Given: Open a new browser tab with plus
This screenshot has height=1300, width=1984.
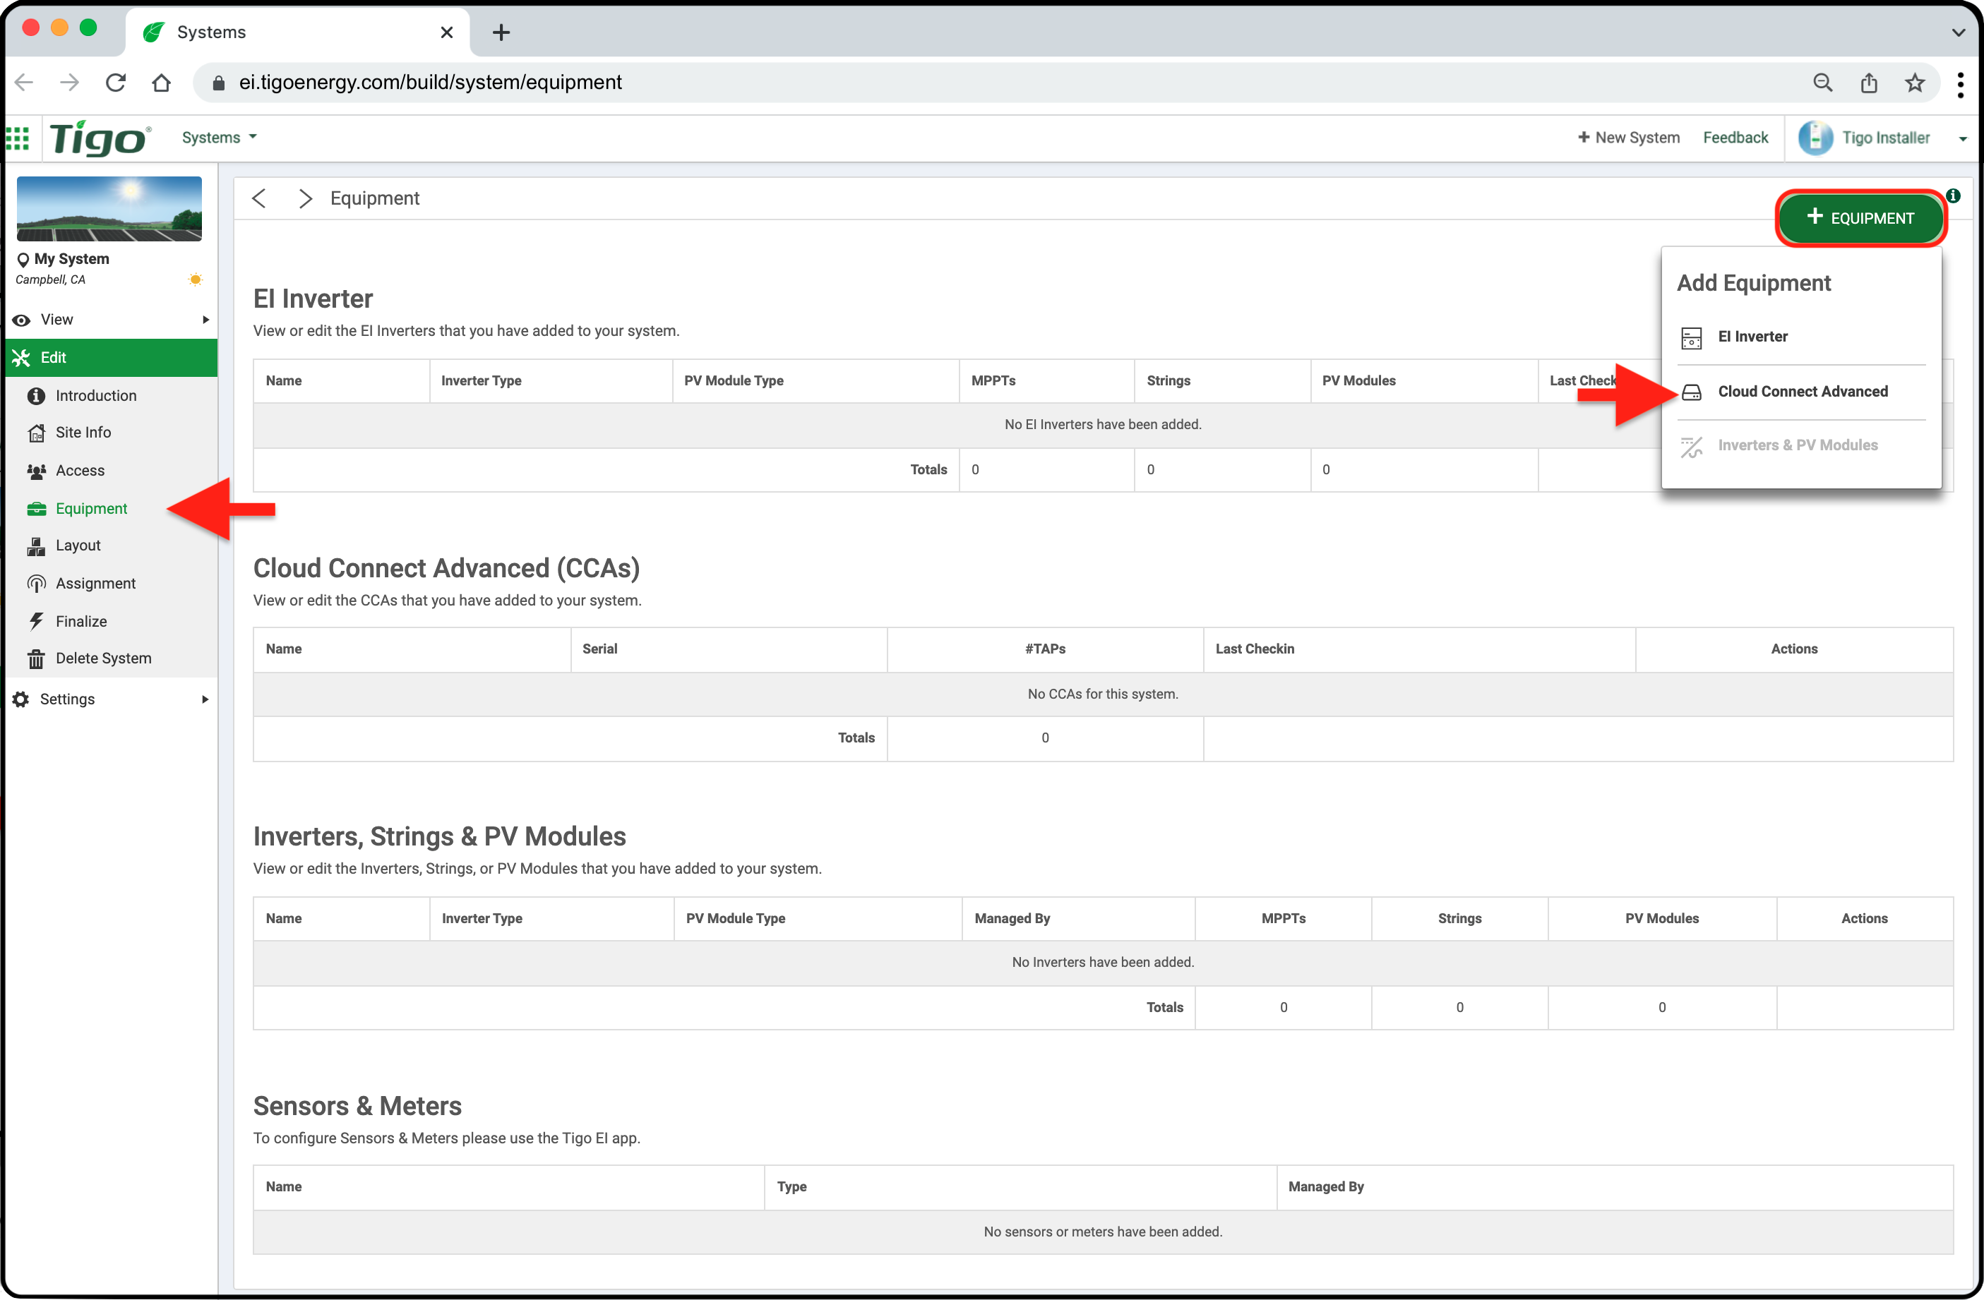Looking at the screenshot, I should pyautogui.click(x=501, y=32).
